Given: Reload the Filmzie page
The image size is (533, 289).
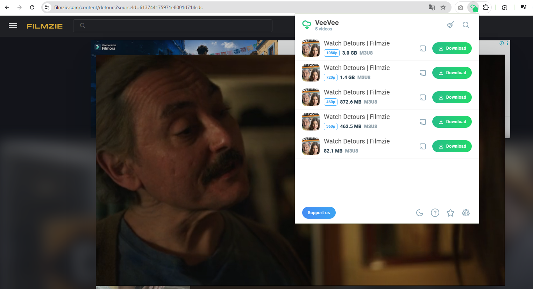Looking at the screenshot, I should 32,7.
